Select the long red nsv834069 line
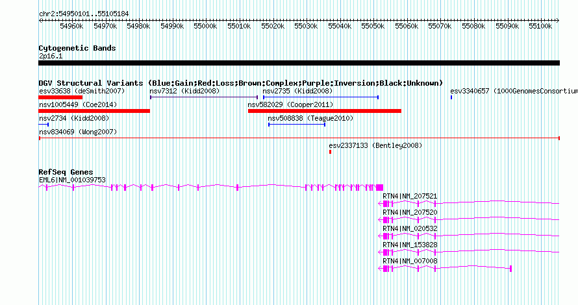Screen dimensions: 578x305 point(299,138)
